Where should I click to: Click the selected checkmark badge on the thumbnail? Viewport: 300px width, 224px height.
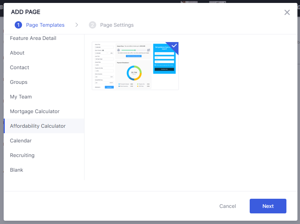point(174,46)
